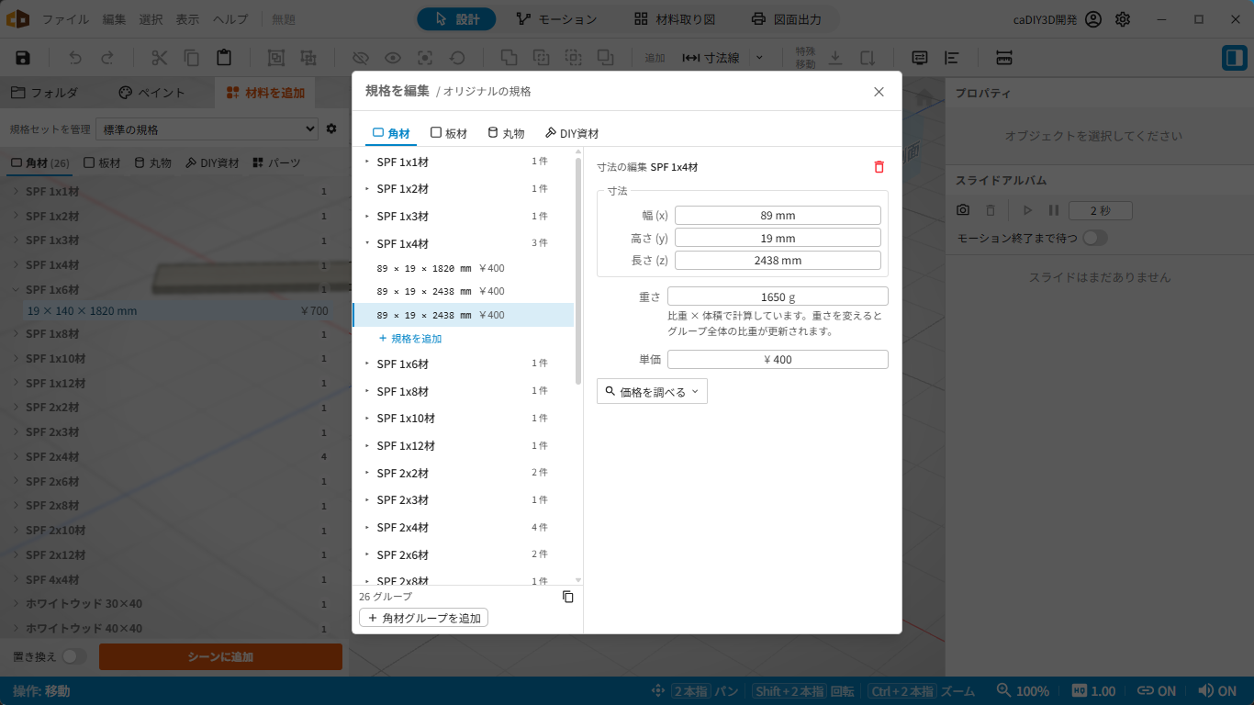The width and height of the screenshot is (1254, 705).
Task: Open the ヘルプ menu
Action: [230, 19]
